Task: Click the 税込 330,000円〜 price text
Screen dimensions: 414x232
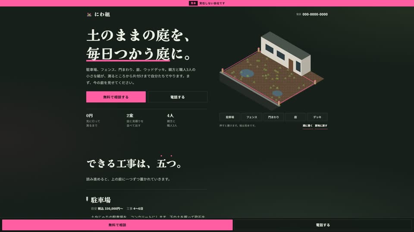Action: (110, 209)
